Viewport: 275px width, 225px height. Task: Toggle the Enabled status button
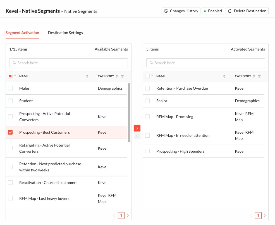click(213, 11)
